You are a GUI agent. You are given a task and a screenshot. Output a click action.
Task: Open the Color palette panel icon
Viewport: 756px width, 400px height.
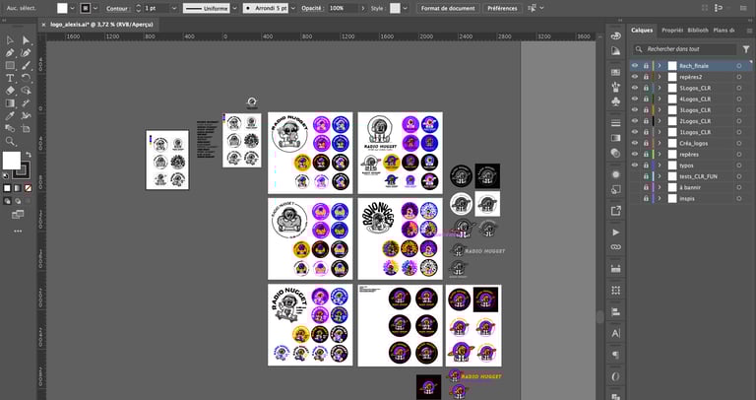coord(615,36)
